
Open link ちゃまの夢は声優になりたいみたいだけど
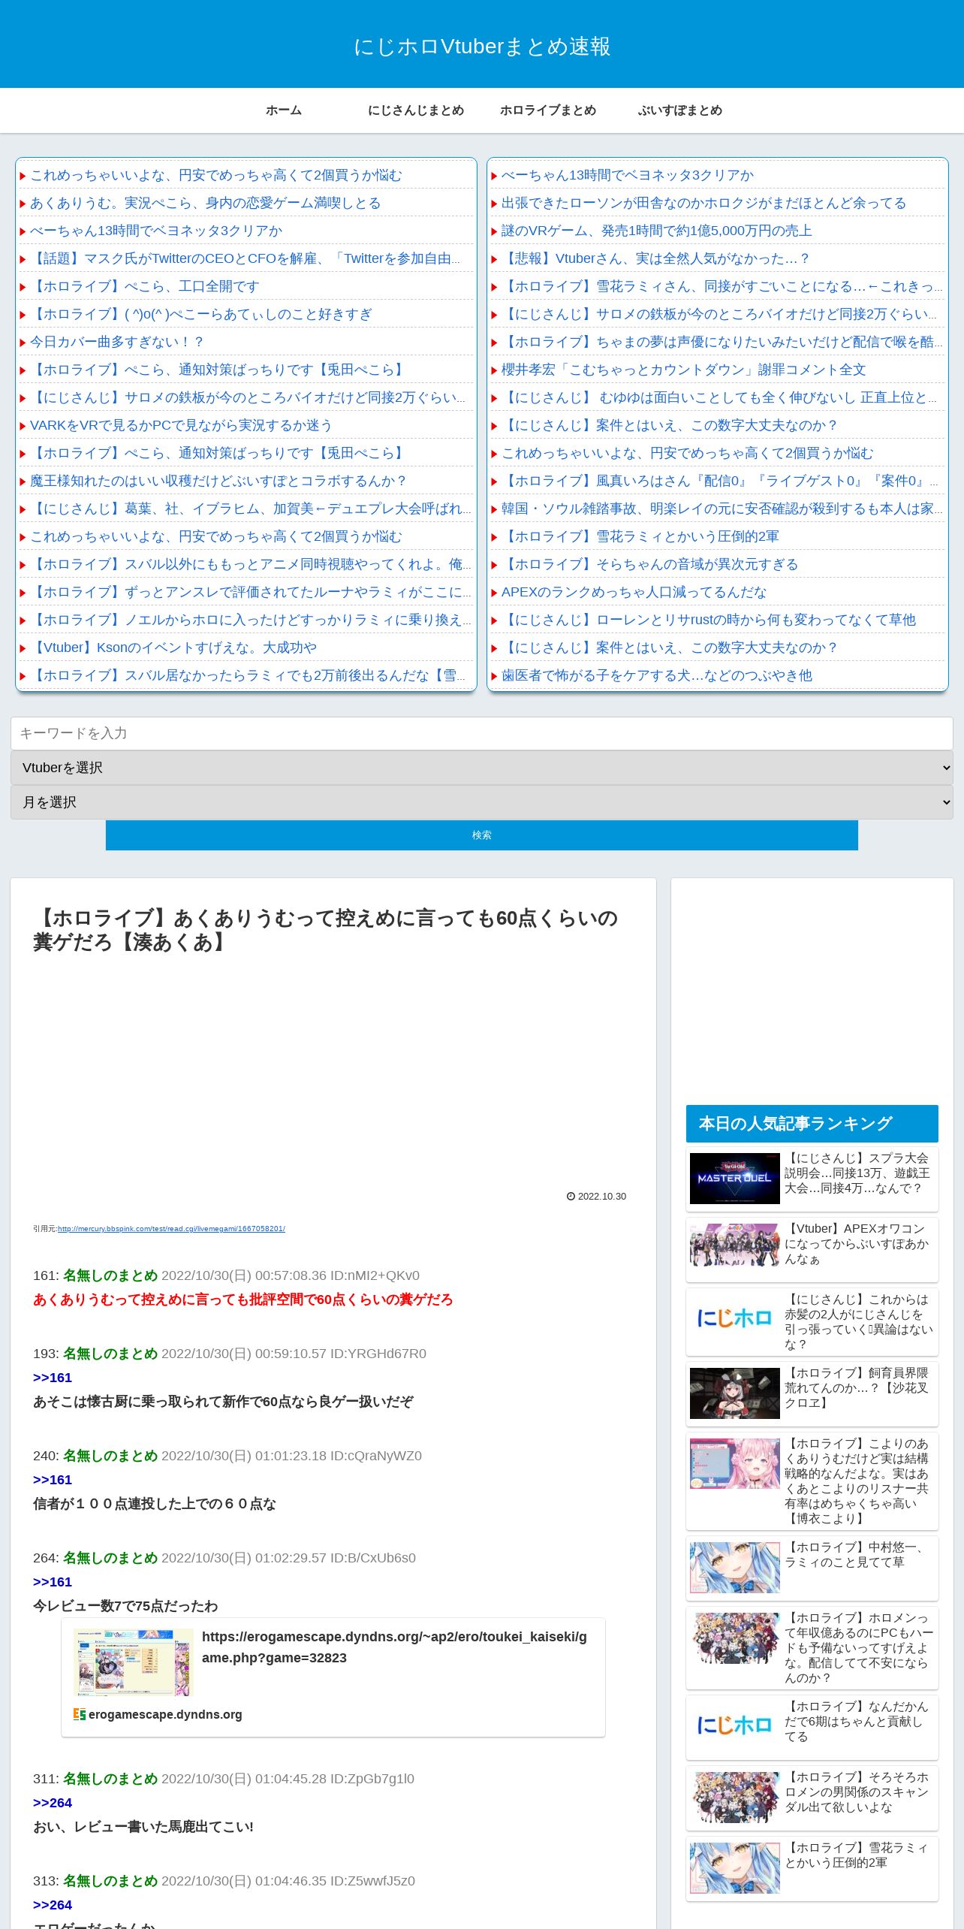pos(722,342)
